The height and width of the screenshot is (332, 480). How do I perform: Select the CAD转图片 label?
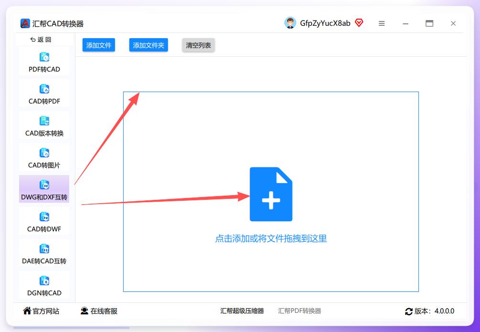click(44, 165)
